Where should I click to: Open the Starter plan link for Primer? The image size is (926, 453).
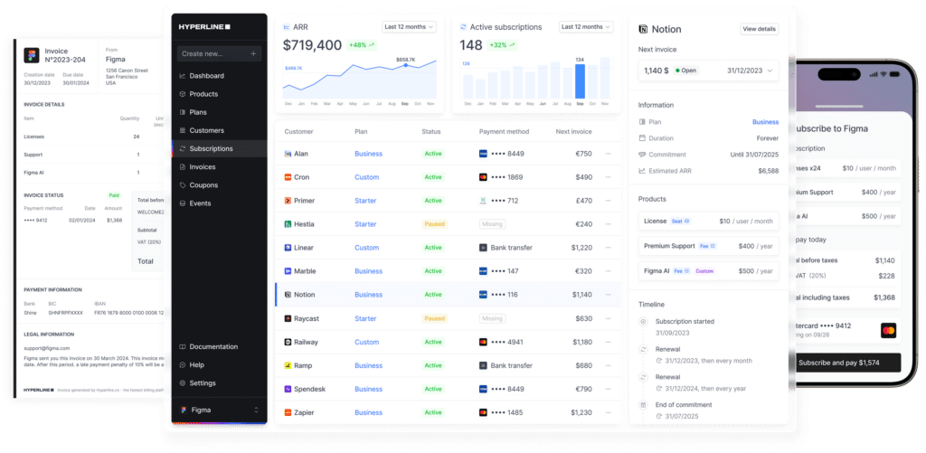click(x=365, y=201)
